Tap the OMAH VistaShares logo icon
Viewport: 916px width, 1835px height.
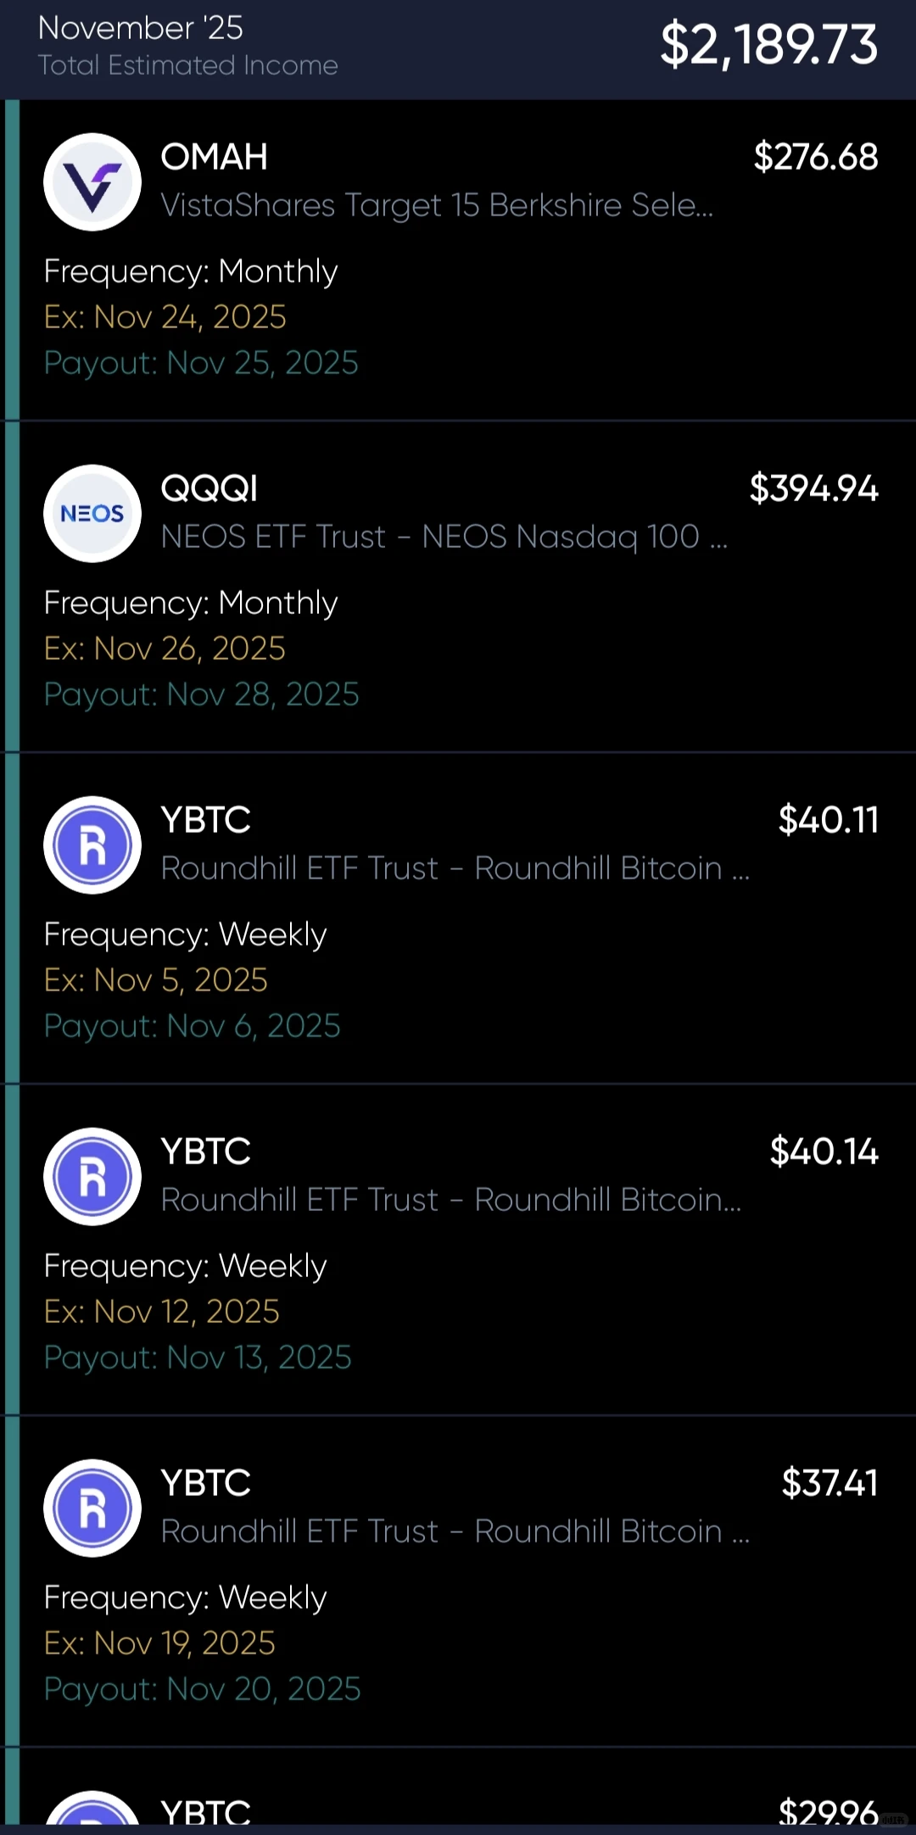click(x=92, y=181)
